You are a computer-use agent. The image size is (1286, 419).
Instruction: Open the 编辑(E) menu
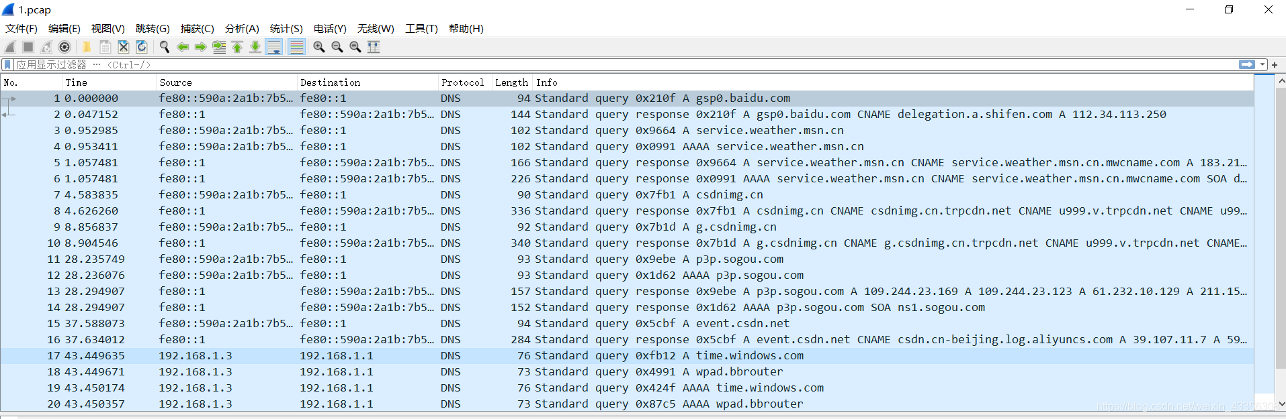point(65,28)
